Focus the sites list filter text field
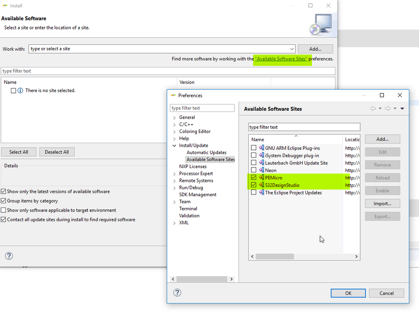The width and height of the screenshot is (419, 321). (x=304, y=127)
